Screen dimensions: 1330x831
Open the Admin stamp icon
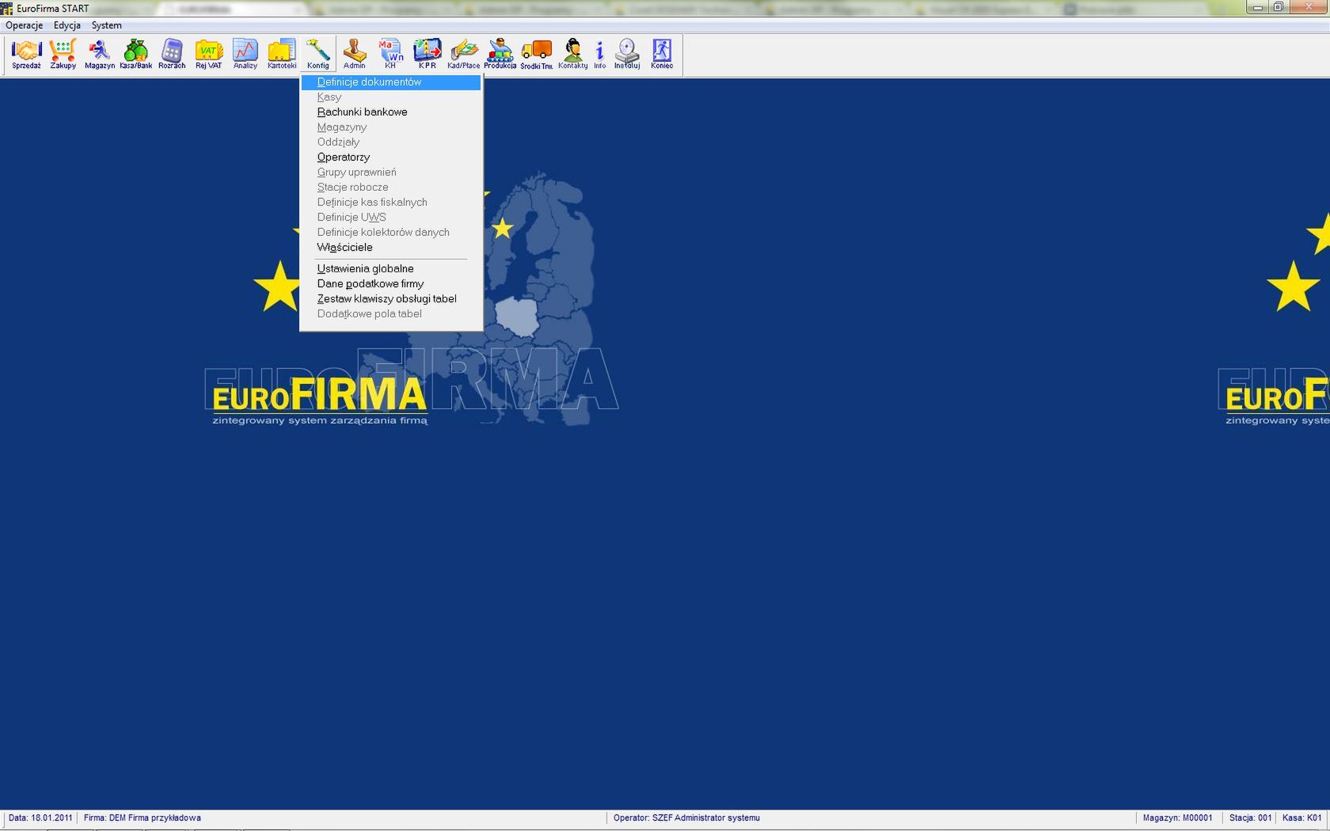355,55
